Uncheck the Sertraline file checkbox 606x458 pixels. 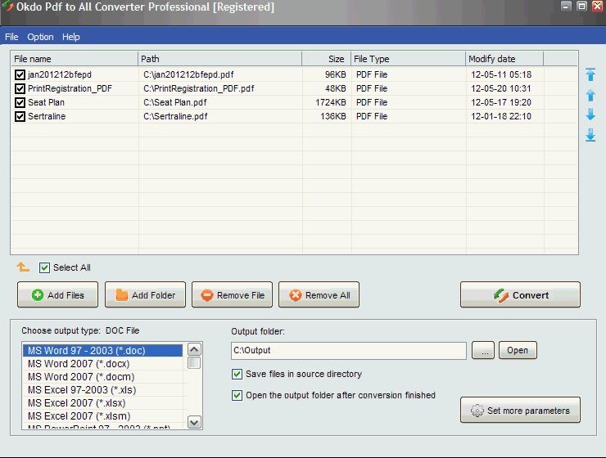tap(20, 116)
